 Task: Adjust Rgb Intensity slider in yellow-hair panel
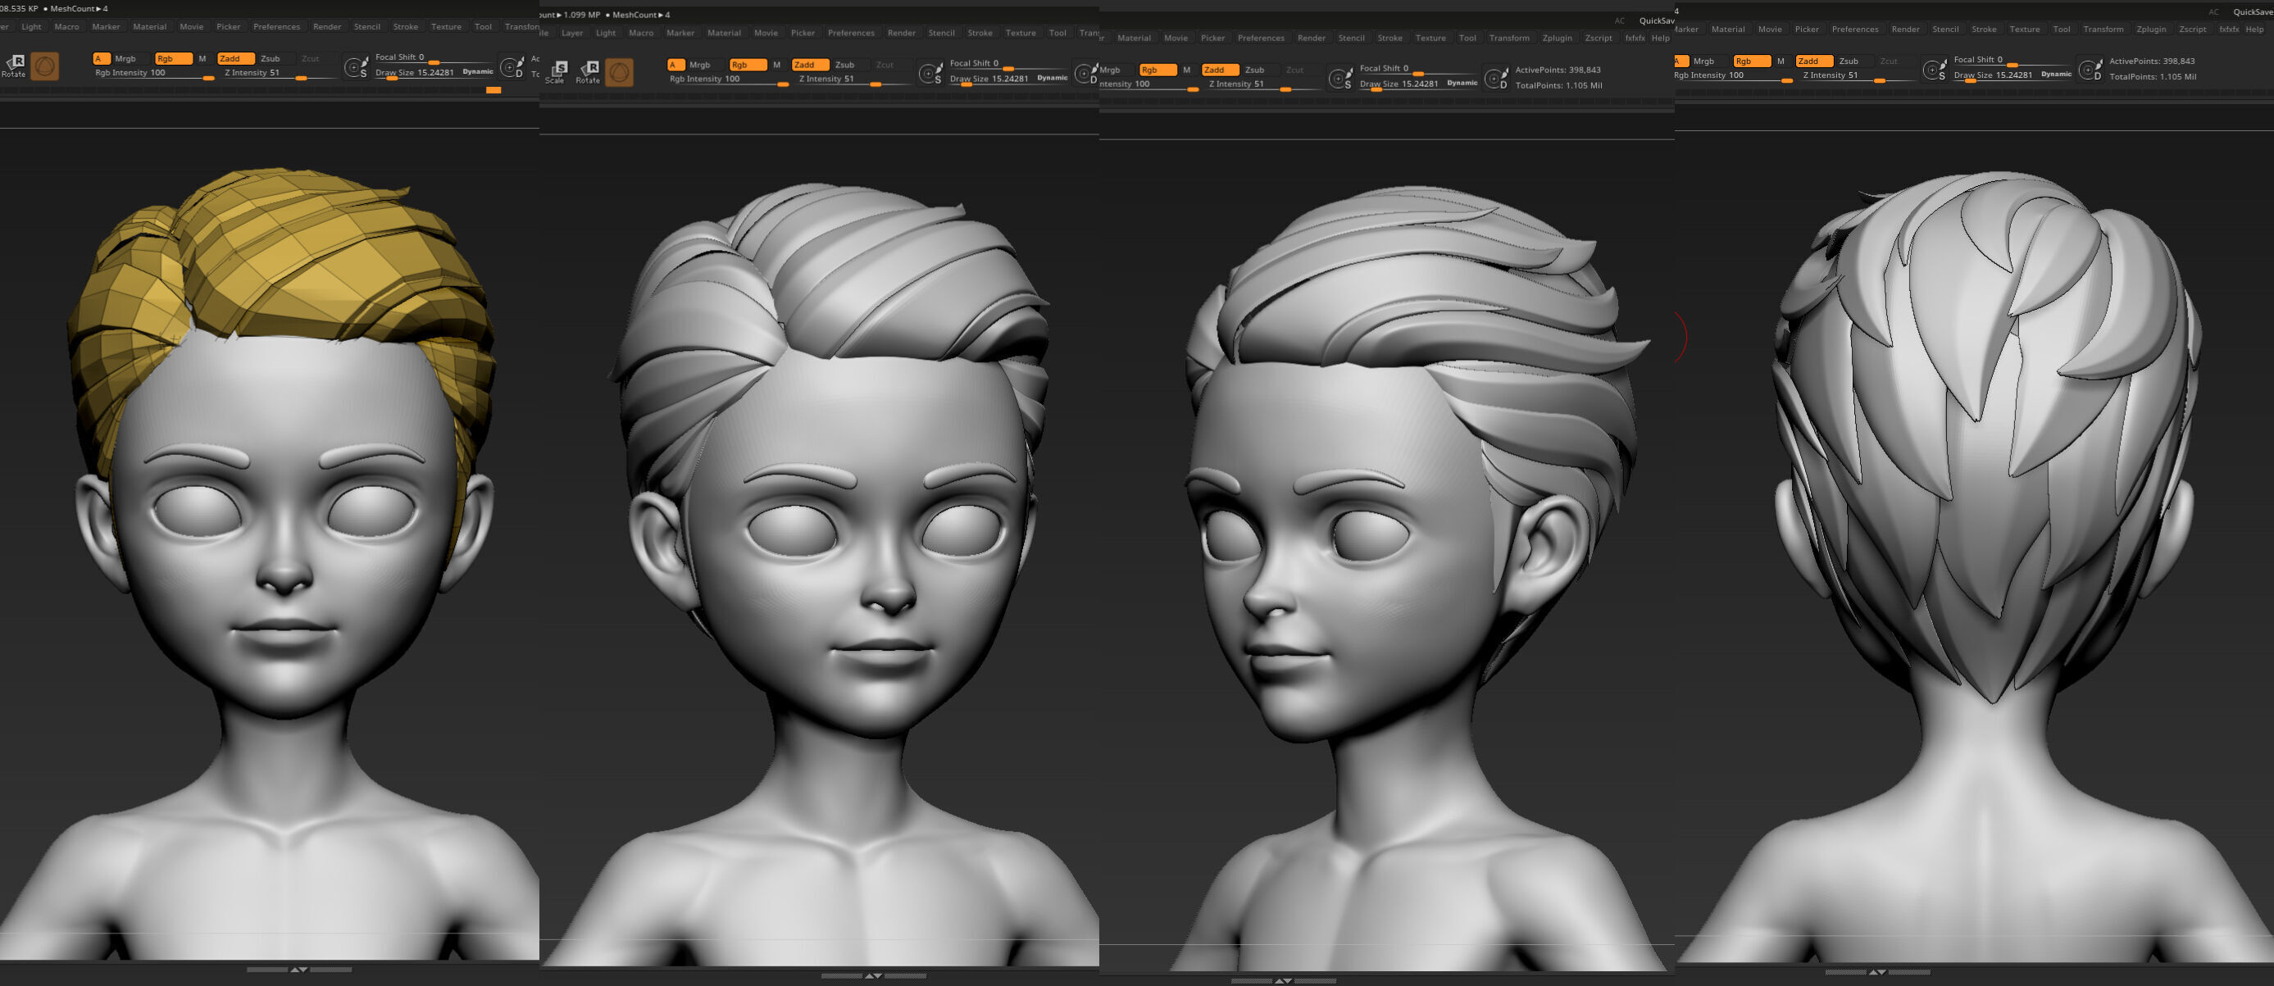click(x=154, y=73)
